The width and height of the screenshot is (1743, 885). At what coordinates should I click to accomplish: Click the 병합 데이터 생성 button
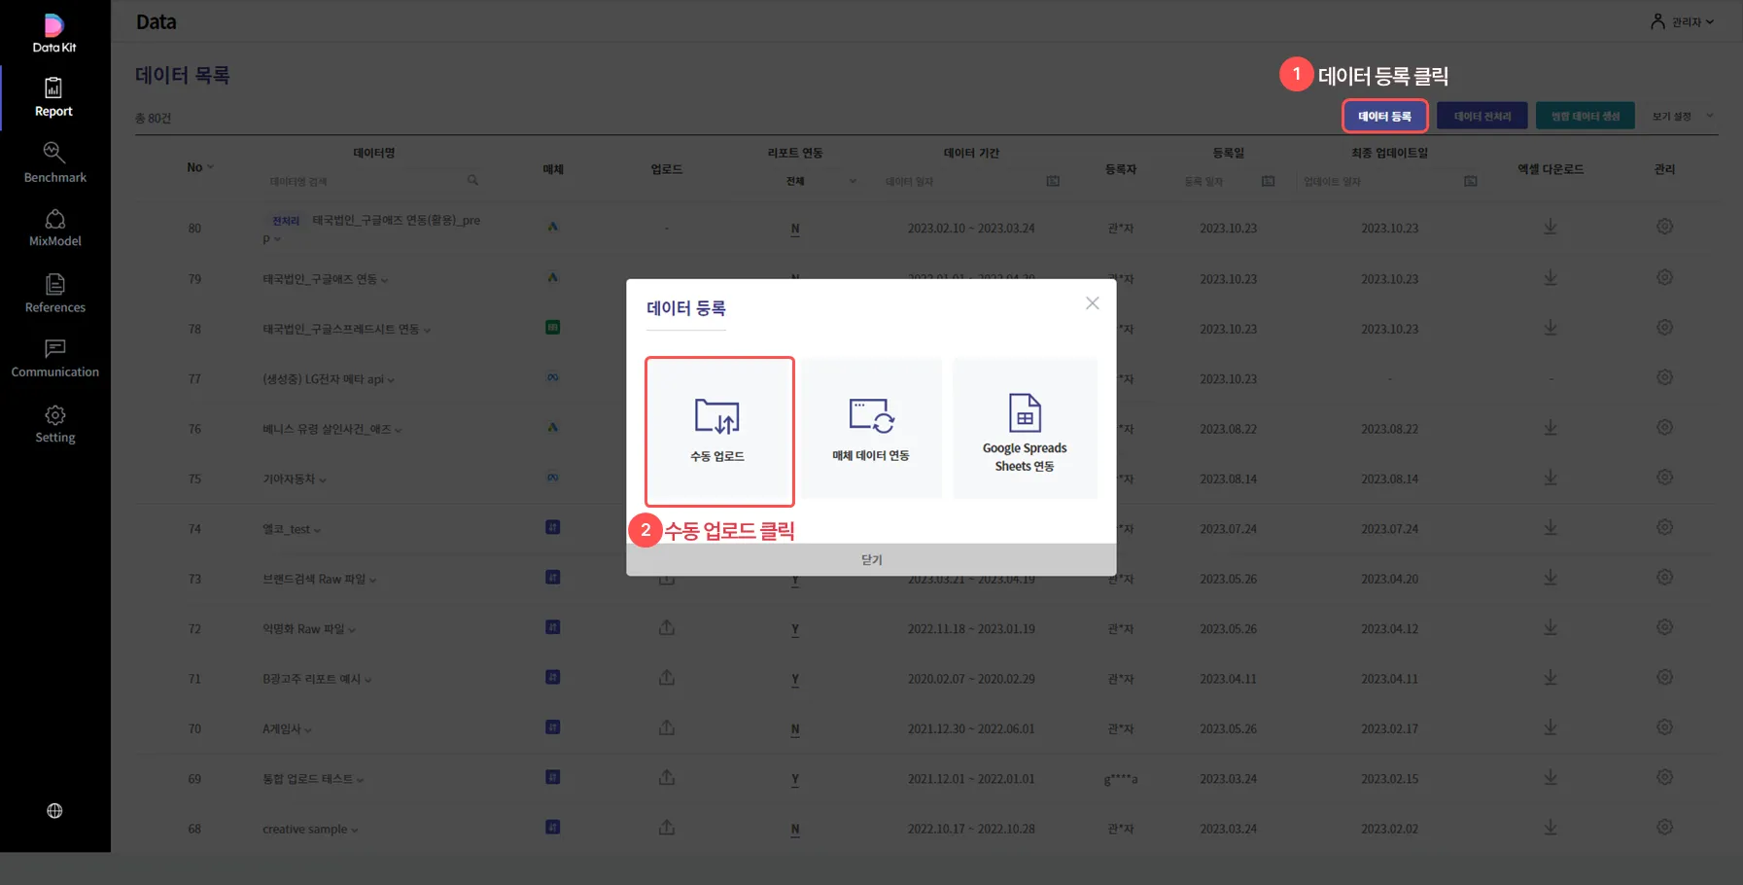(1585, 116)
